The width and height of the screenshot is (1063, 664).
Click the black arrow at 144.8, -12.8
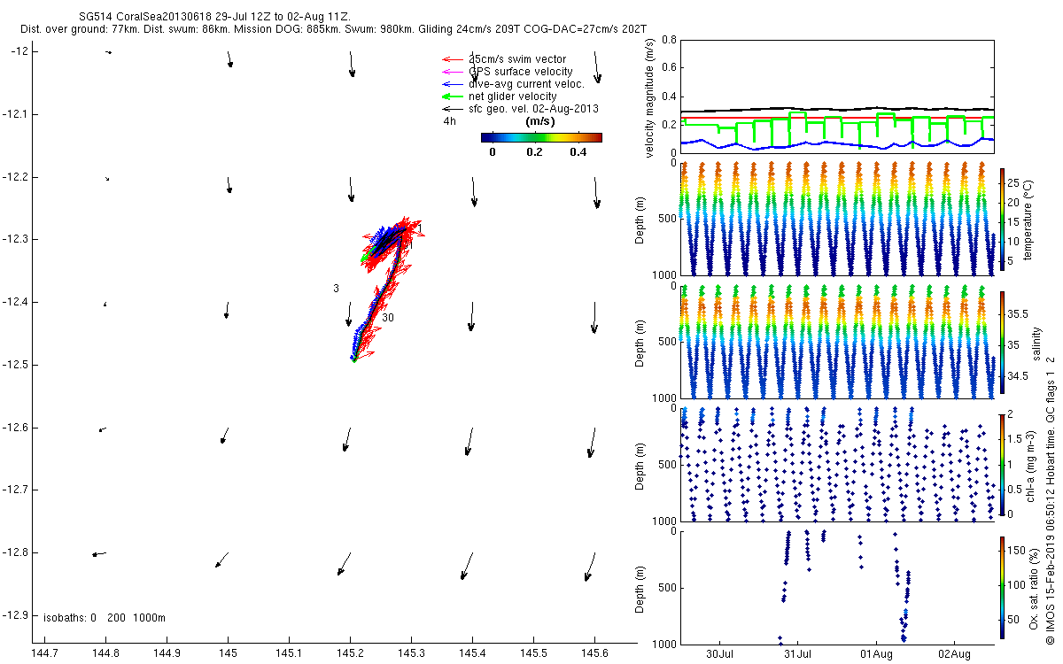[99, 554]
